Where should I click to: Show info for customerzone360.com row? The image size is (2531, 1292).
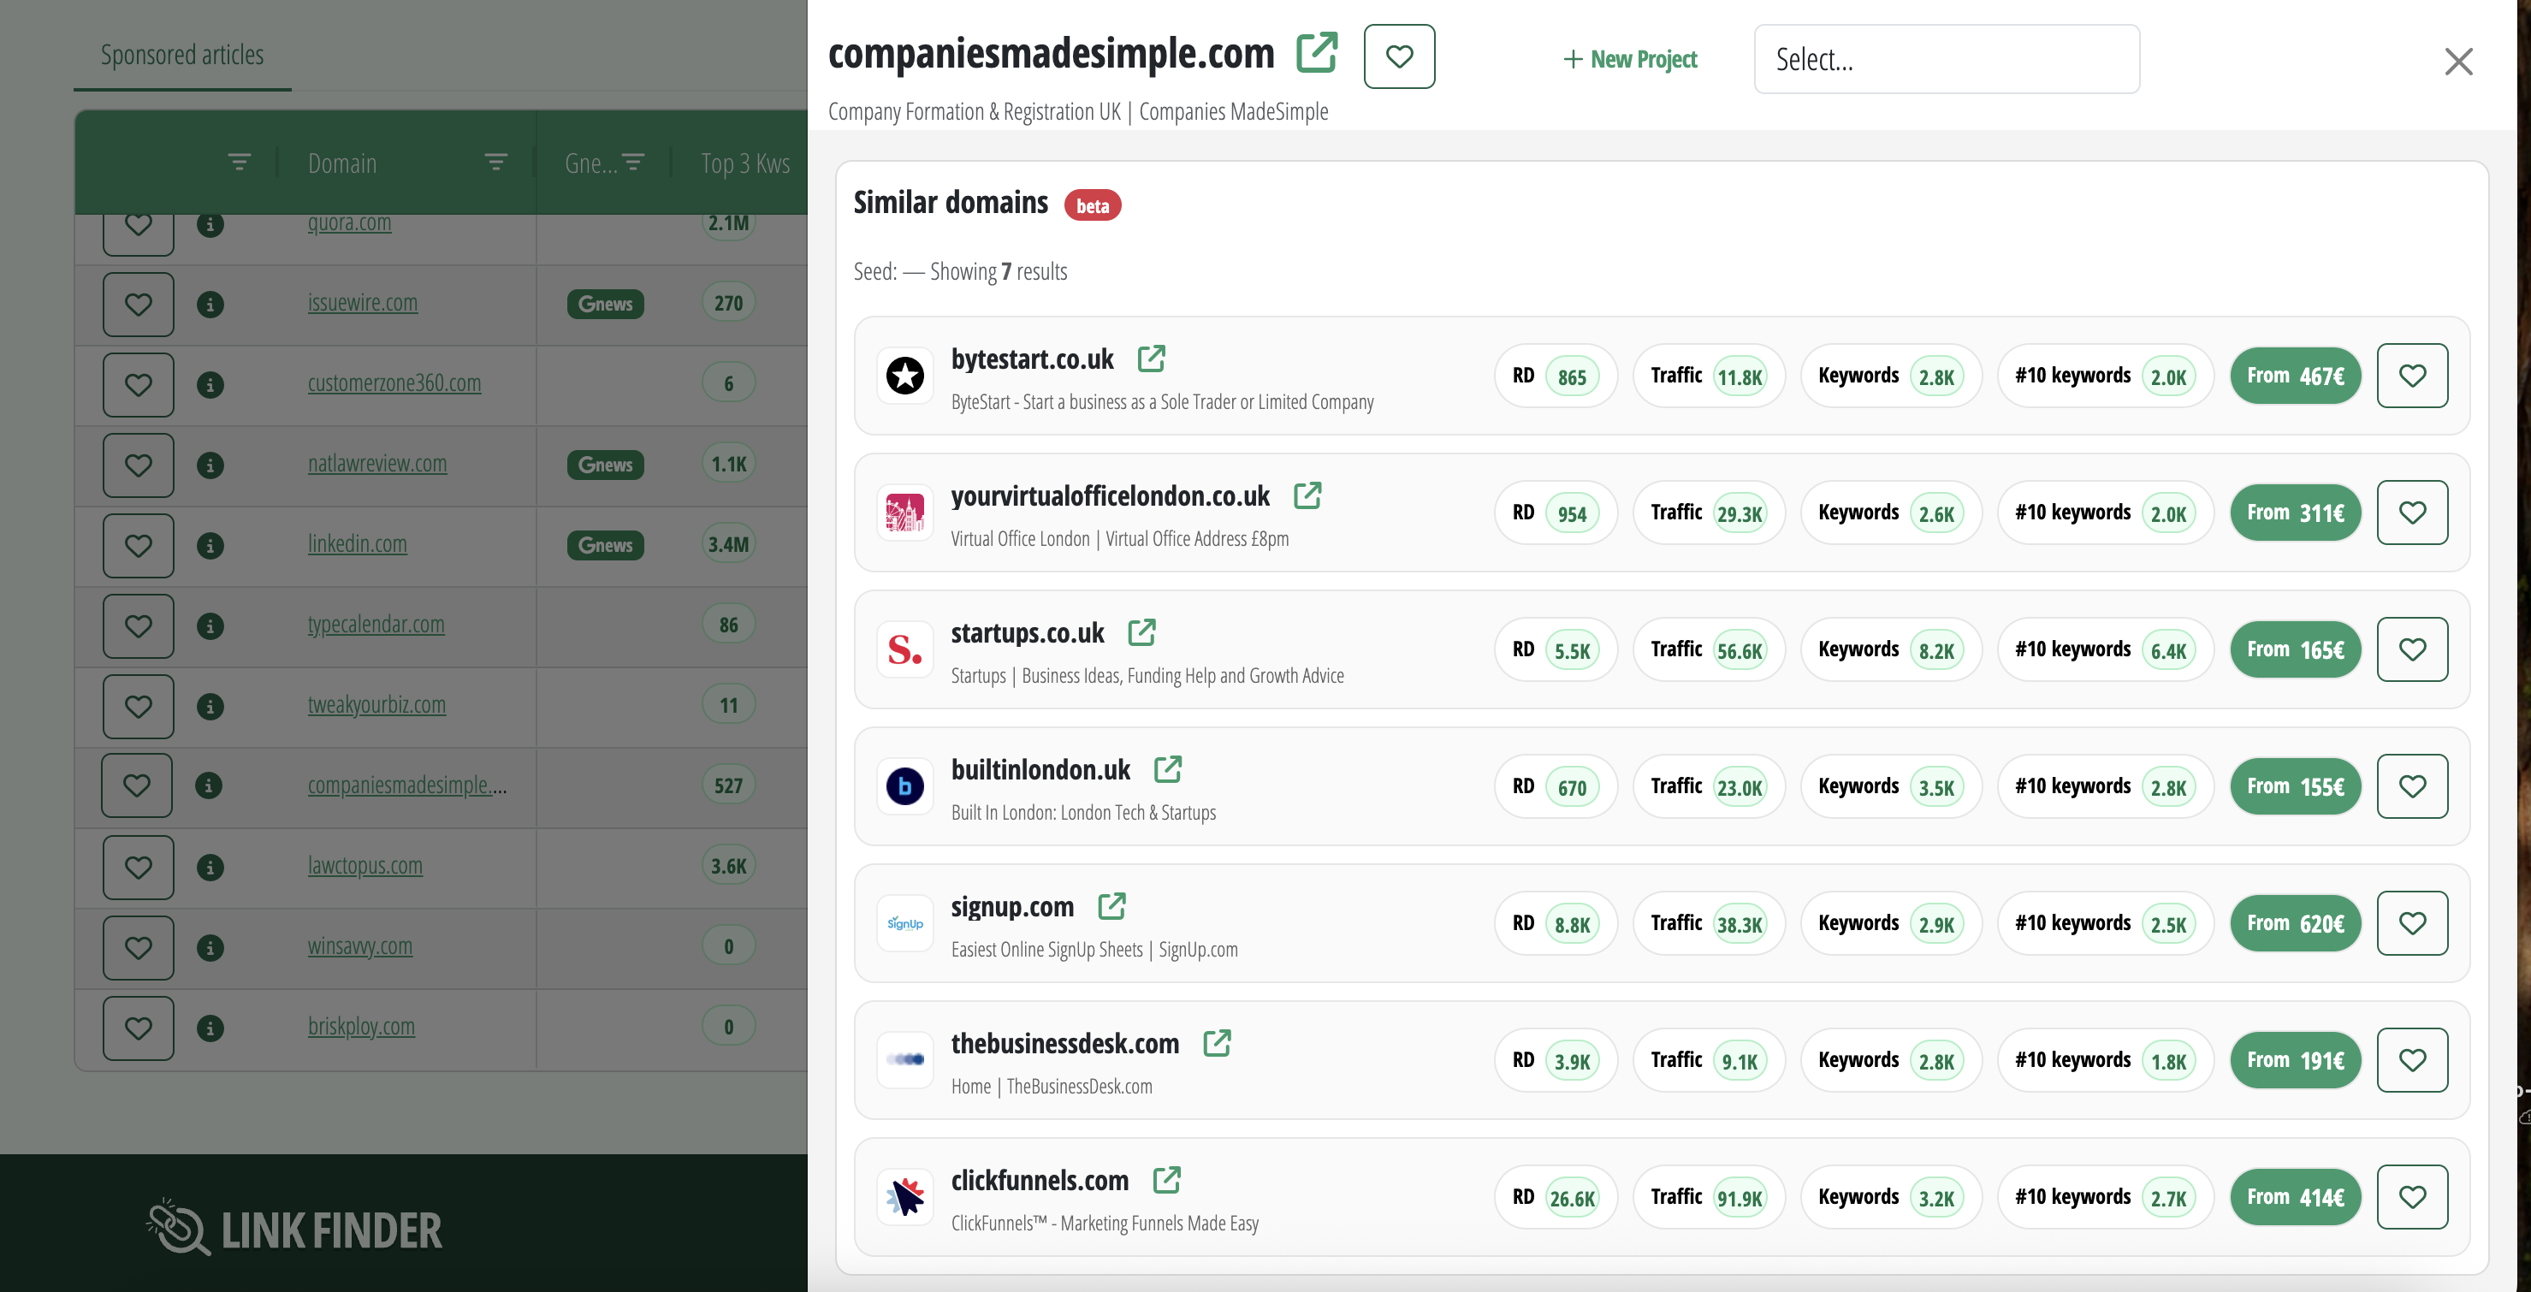(x=210, y=385)
